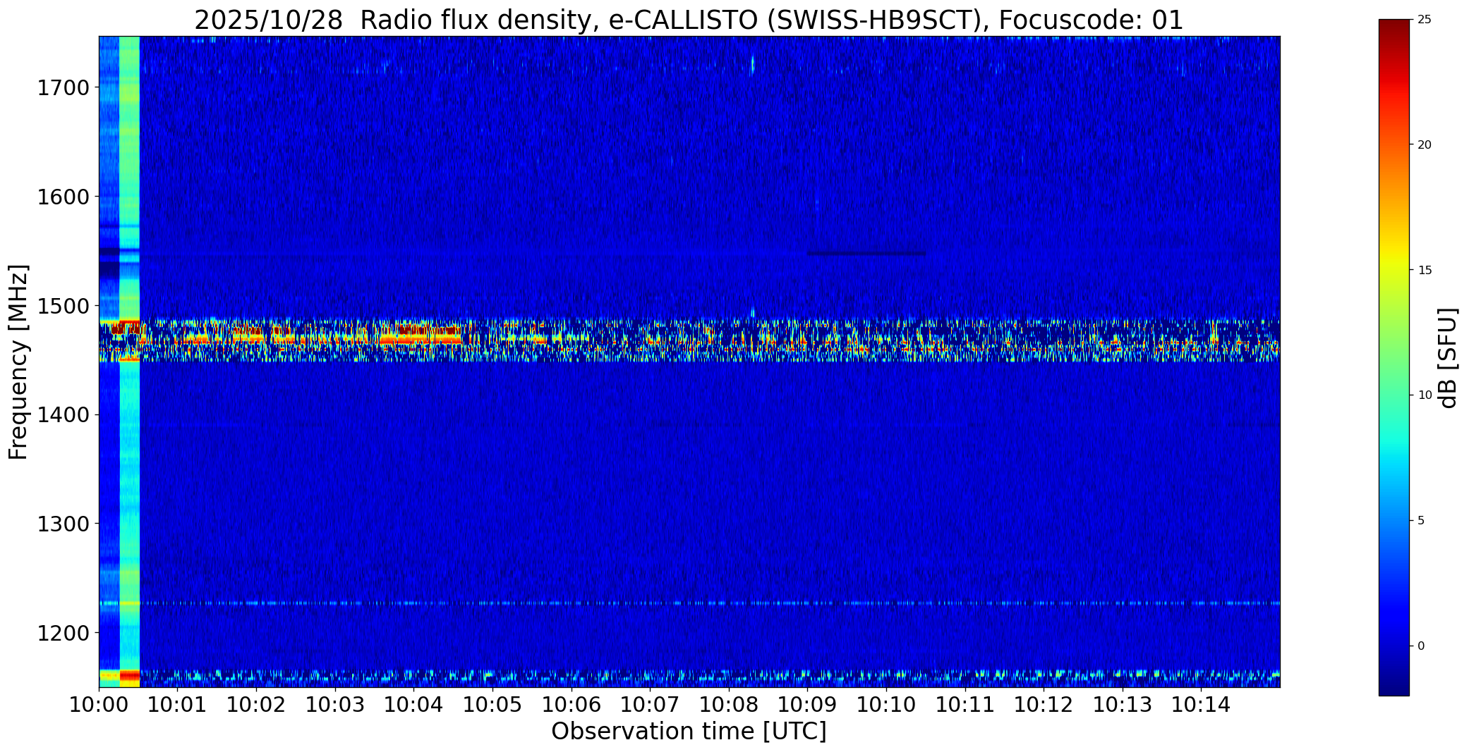Click the 10:04 time tick label

[x=413, y=705]
